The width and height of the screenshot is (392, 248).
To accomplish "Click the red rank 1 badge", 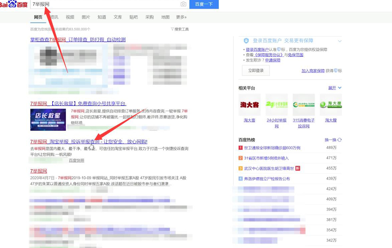I will coord(241,148).
